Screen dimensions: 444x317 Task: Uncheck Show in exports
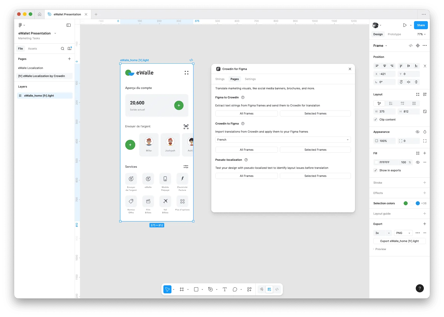pos(375,170)
